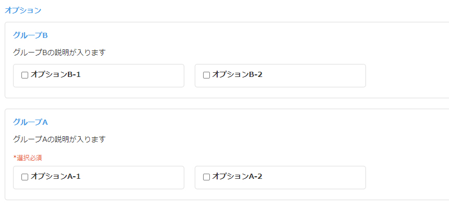Enable the オプションA-1 checkbox
Viewport: 449px width, 209px height.
[25, 177]
